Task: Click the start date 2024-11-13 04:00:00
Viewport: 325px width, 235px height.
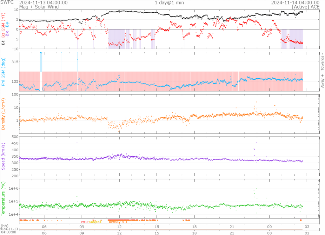Action: (43, 3)
